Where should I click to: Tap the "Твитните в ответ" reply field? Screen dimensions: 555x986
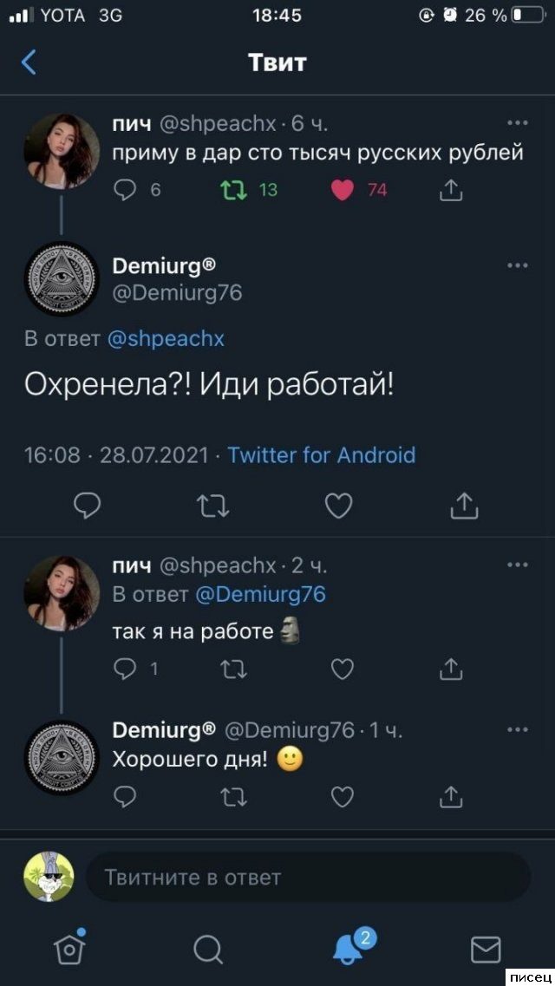(308, 878)
